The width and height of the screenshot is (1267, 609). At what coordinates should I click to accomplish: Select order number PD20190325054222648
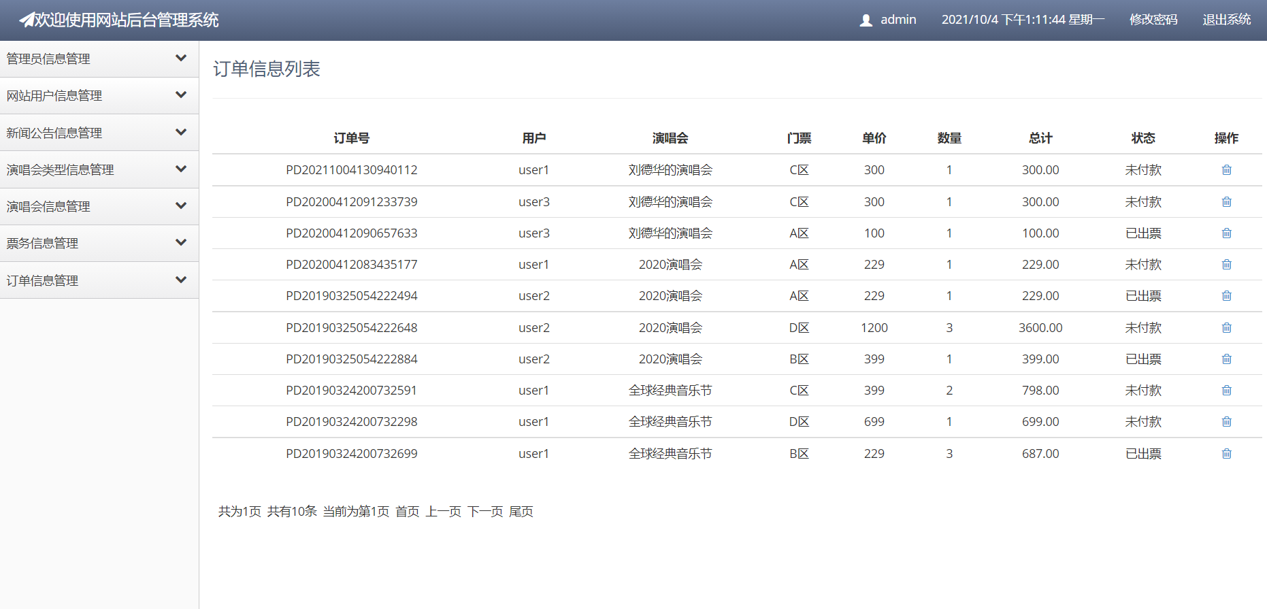352,327
